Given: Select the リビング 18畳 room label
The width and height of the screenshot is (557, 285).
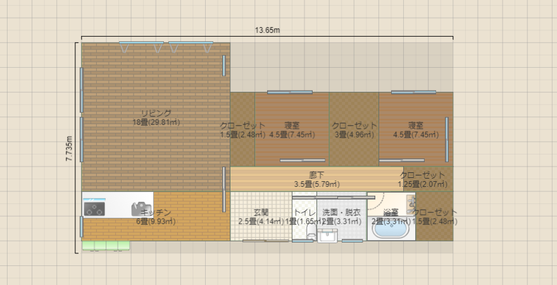Looking at the screenshot, I should (x=156, y=118).
